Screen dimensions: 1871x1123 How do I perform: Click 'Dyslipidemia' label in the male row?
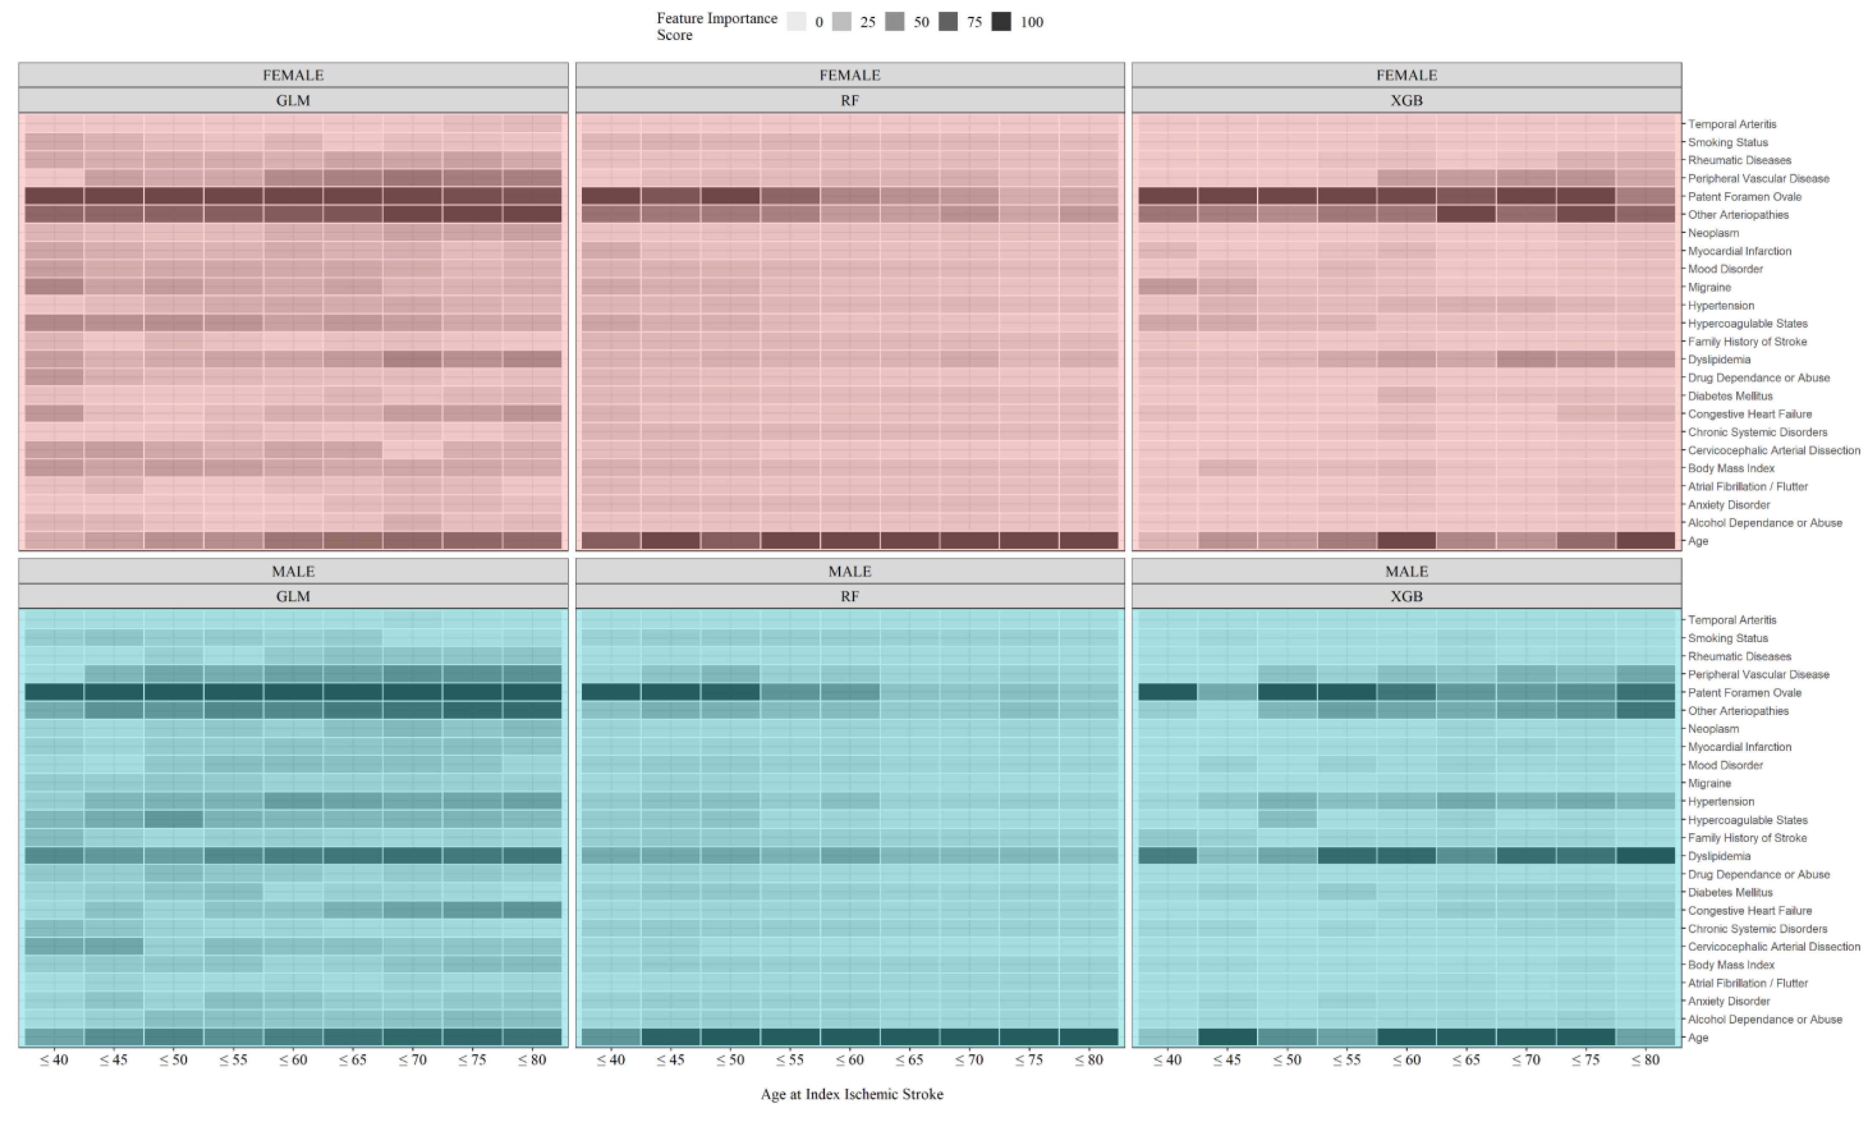[x=1719, y=856]
